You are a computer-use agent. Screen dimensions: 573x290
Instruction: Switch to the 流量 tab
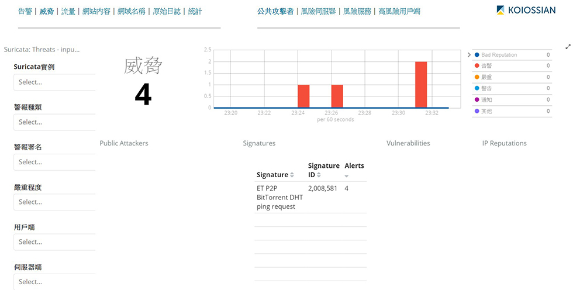pyautogui.click(x=68, y=11)
